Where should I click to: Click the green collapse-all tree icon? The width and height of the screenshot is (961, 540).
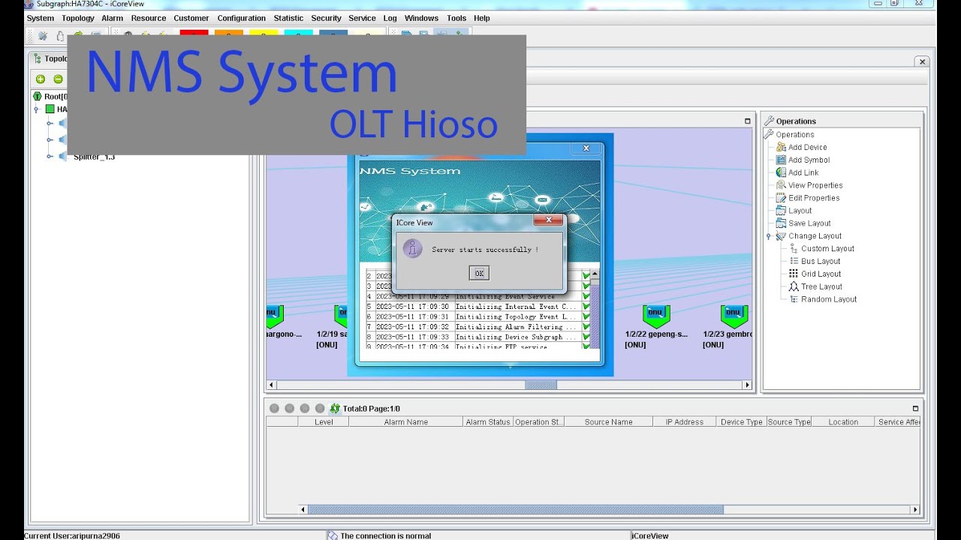pyautogui.click(x=58, y=79)
